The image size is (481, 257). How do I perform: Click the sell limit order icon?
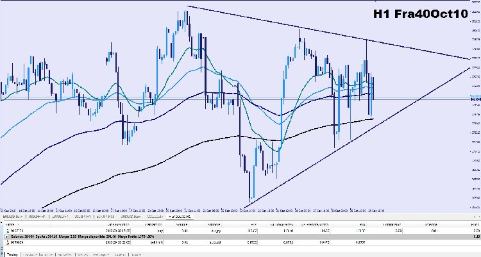click(x=8, y=243)
